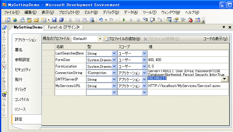Open scope dropdown for FormSize row

point(144,60)
